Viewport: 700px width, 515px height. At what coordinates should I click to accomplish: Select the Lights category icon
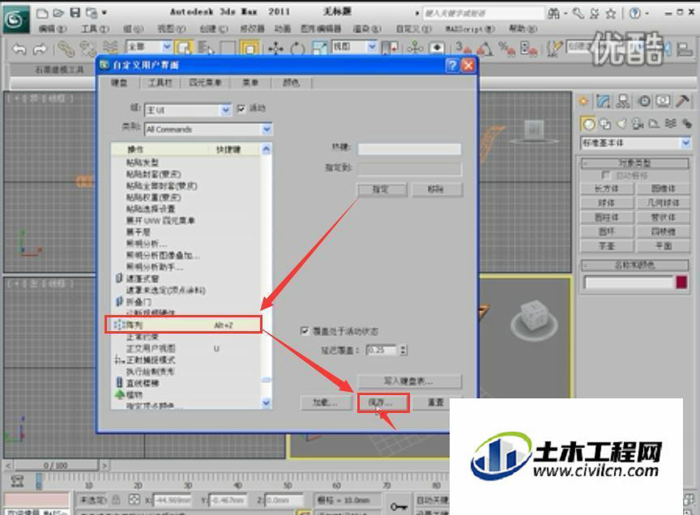point(622,124)
